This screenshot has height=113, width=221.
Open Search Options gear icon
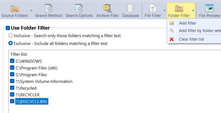click(79, 9)
